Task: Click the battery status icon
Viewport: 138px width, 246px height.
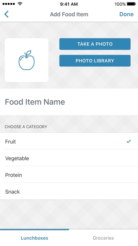Action: click(131, 4)
